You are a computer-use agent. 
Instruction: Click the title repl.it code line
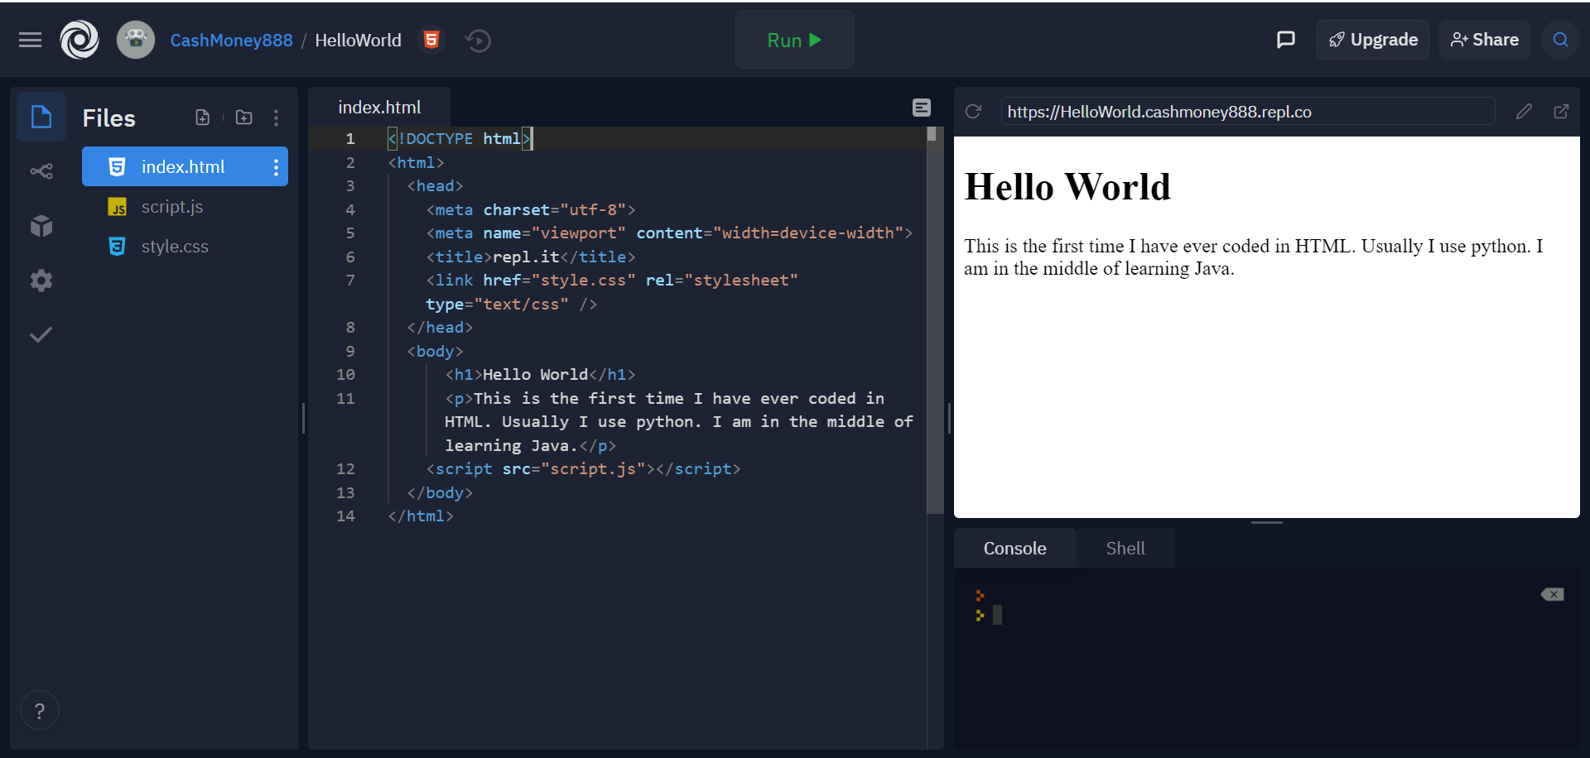(531, 257)
